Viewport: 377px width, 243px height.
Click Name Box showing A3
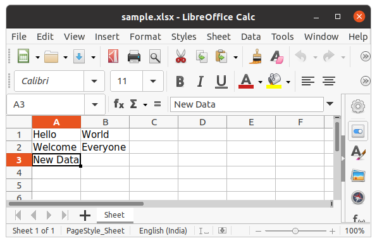46,104
